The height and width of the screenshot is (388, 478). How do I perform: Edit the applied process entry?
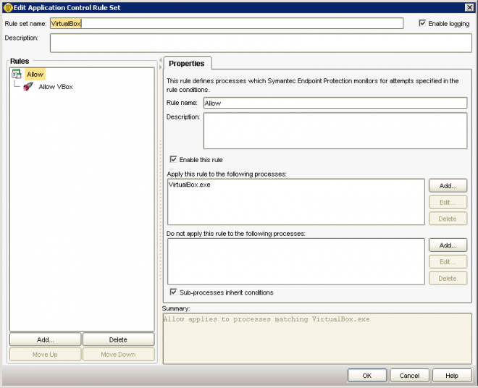click(x=448, y=202)
